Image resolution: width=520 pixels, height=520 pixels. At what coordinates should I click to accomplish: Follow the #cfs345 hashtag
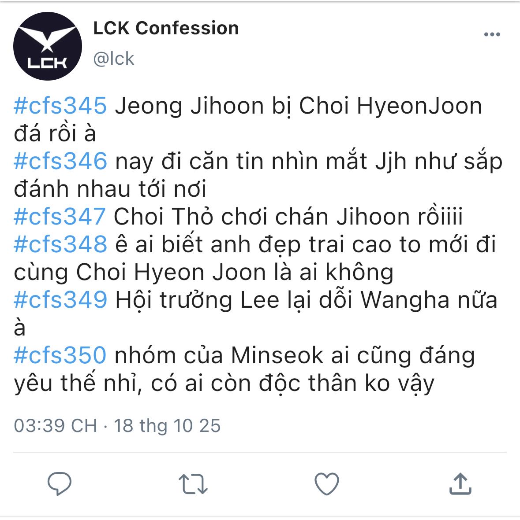(x=60, y=106)
